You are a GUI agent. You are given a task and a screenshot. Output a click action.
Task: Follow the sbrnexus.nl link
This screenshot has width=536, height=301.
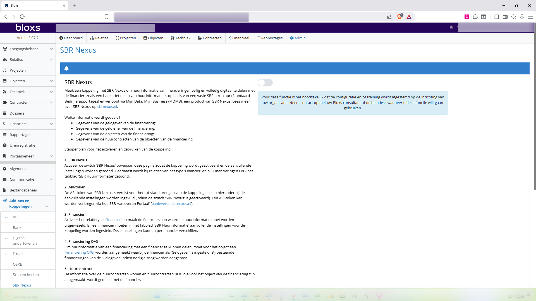point(107,106)
